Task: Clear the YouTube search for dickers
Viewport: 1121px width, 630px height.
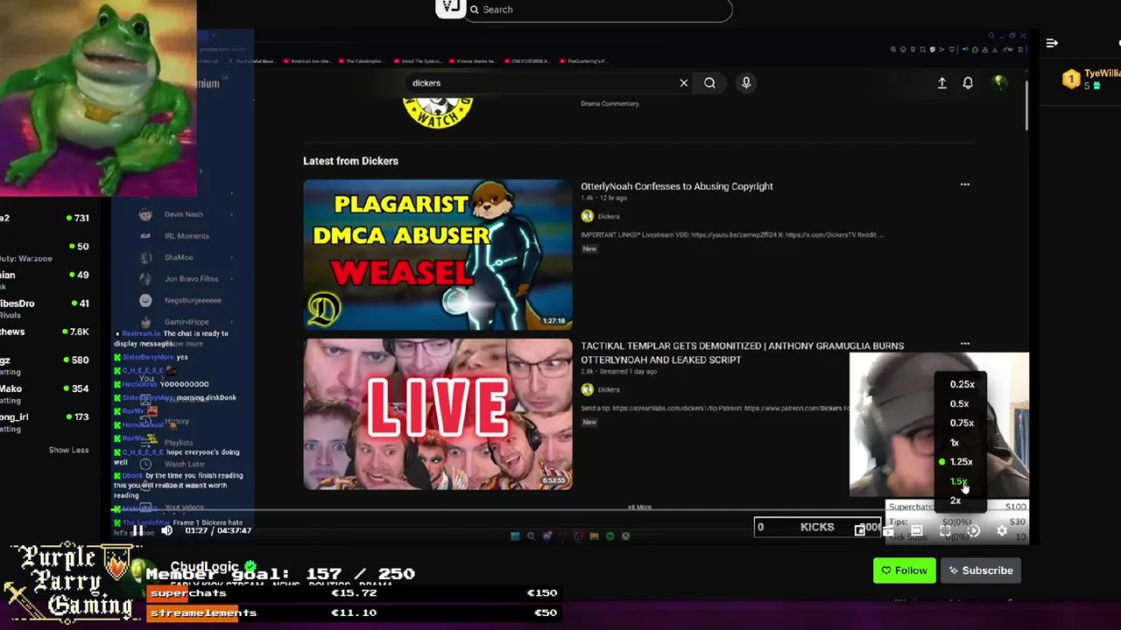Action: coord(684,83)
